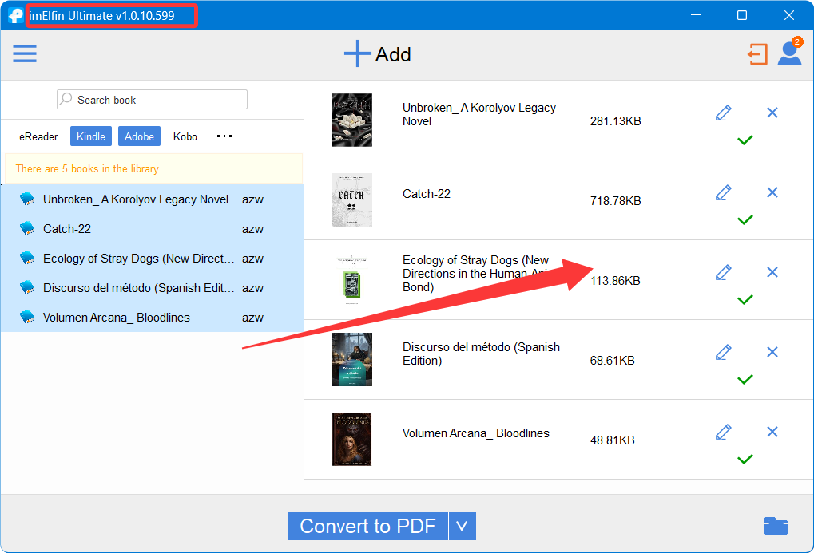Switch to the Kindle tab
This screenshot has width=814, height=553.
point(91,136)
